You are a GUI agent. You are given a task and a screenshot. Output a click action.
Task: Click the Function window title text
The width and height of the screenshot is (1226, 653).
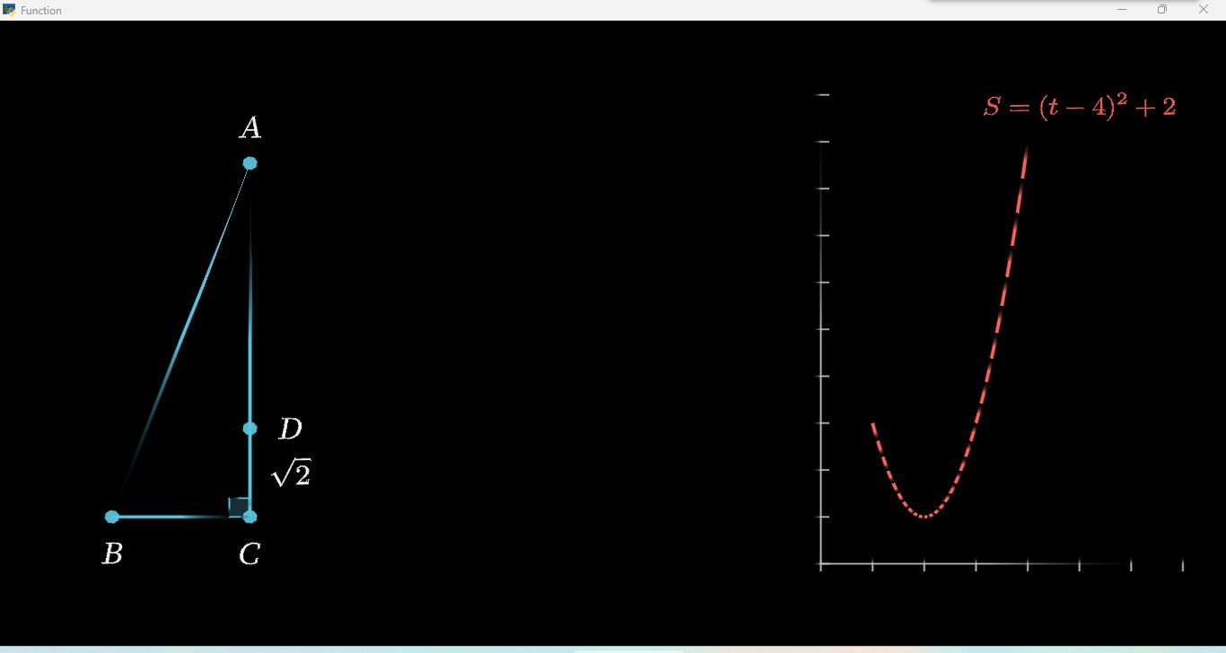pyautogui.click(x=40, y=10)
